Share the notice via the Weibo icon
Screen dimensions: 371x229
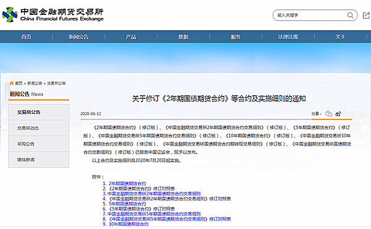tap(338, 114)
